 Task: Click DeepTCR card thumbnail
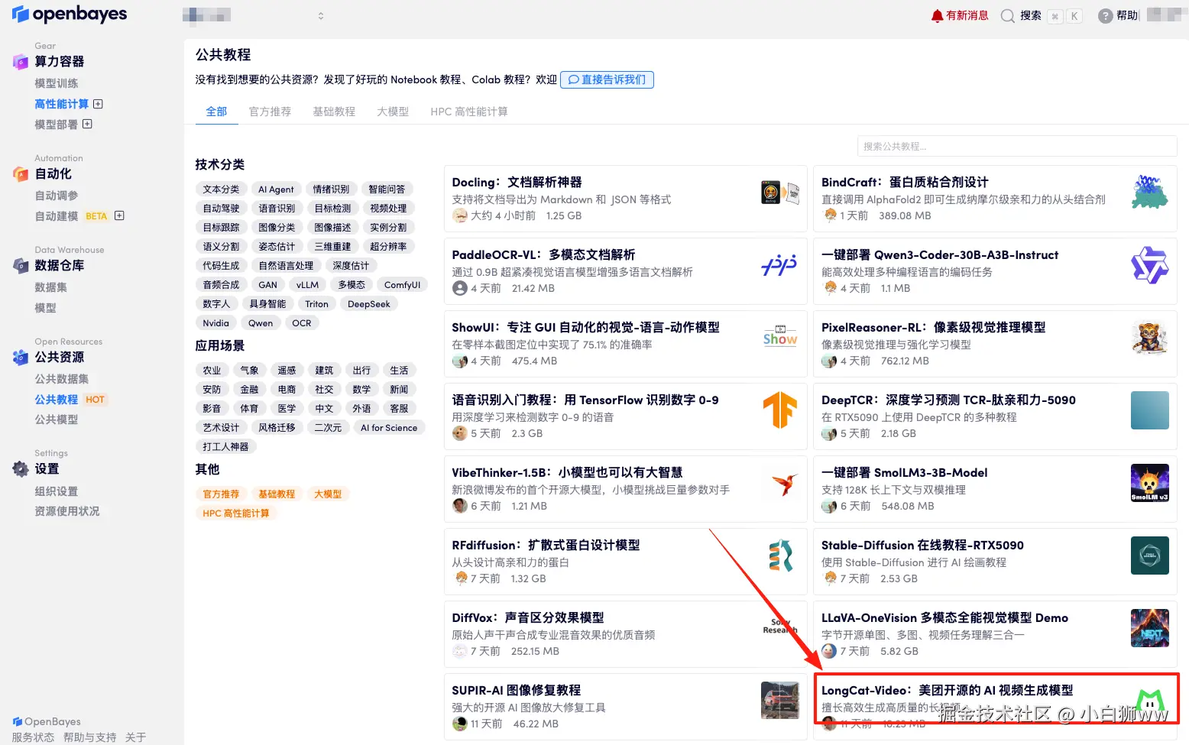click(x=1150, y=410)
